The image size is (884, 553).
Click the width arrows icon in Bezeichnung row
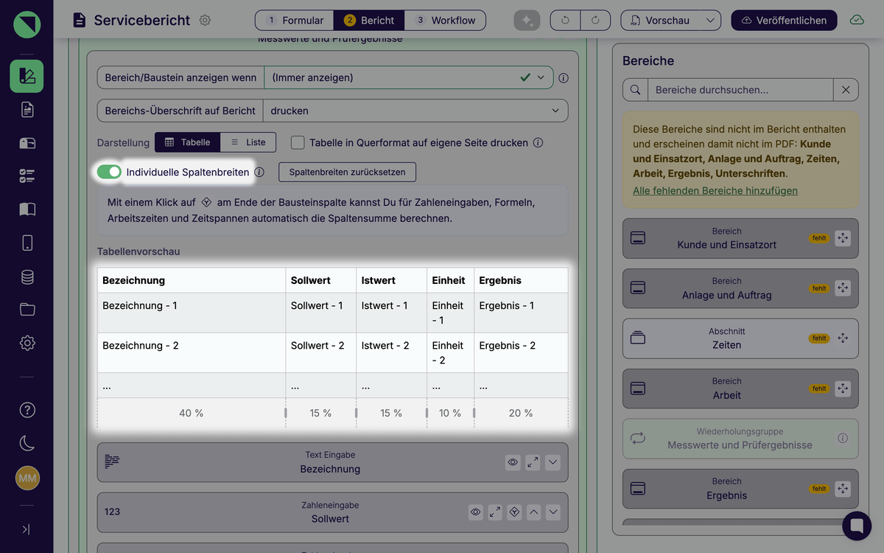tap(533, 462)
